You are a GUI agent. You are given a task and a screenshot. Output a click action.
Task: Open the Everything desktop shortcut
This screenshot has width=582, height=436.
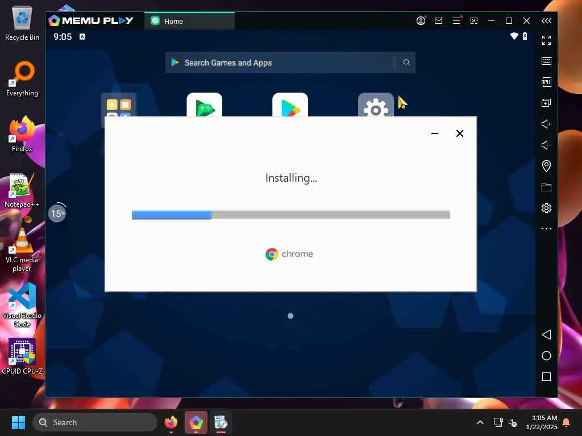[x=22, y=79]
